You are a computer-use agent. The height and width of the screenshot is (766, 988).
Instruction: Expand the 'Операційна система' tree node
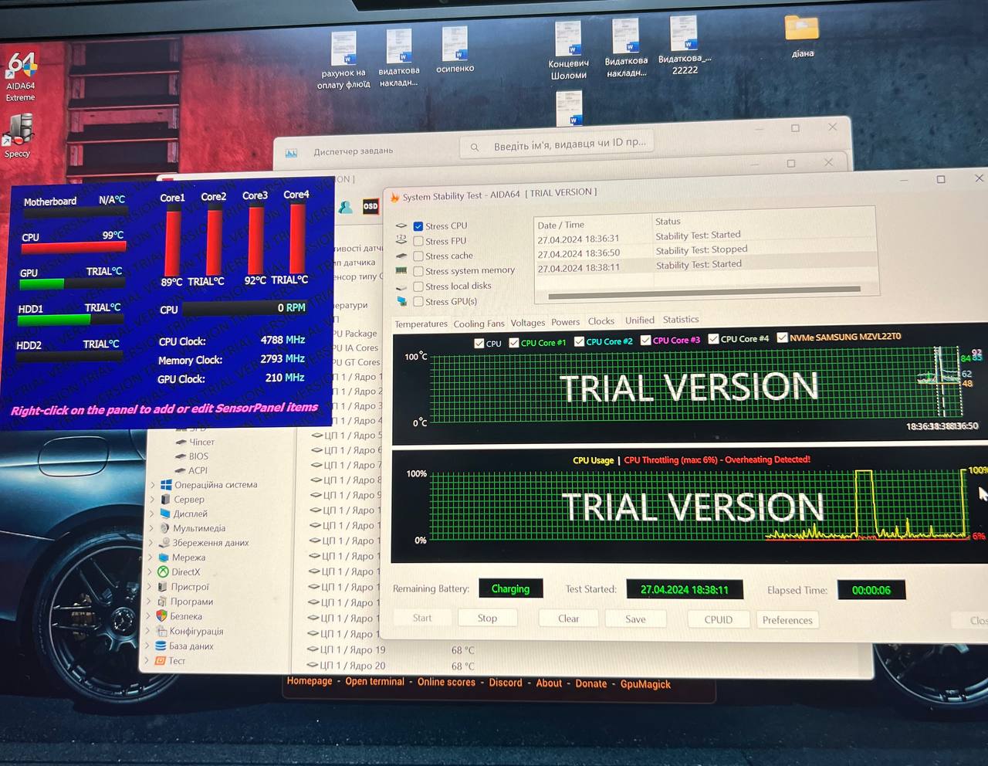[154, 486]
